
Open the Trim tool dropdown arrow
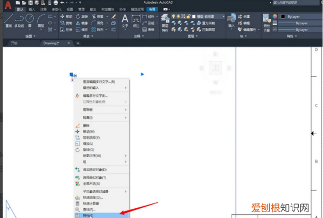(x=107, y=17)
